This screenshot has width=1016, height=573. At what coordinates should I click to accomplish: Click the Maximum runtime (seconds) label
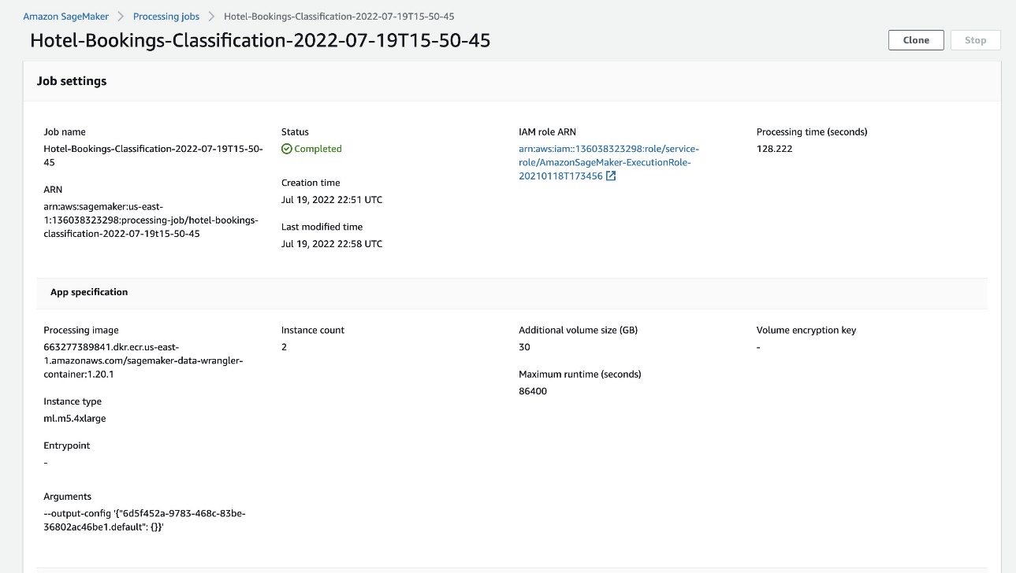[580, 375]
